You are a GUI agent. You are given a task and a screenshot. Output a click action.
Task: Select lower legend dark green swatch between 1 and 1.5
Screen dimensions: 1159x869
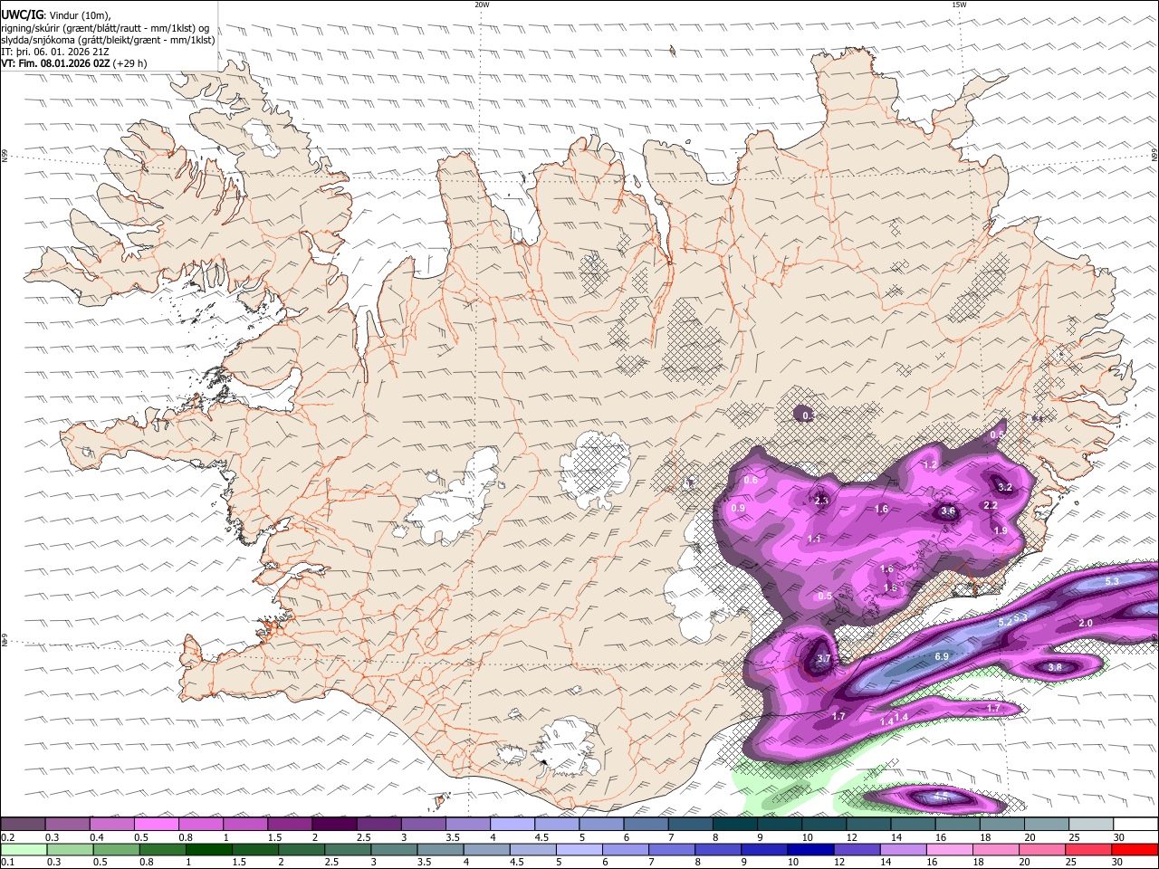pyautogui.click(x=209, y=849)
